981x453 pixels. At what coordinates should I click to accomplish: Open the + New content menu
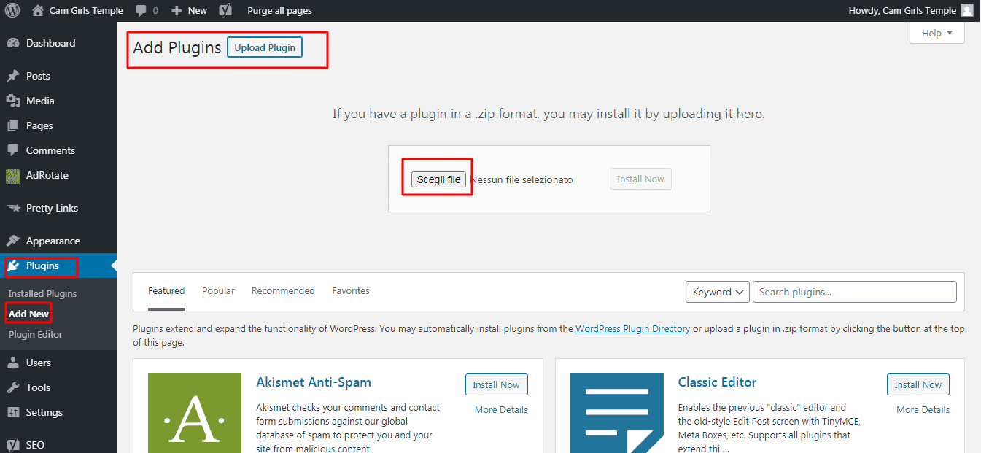[189, 10]
